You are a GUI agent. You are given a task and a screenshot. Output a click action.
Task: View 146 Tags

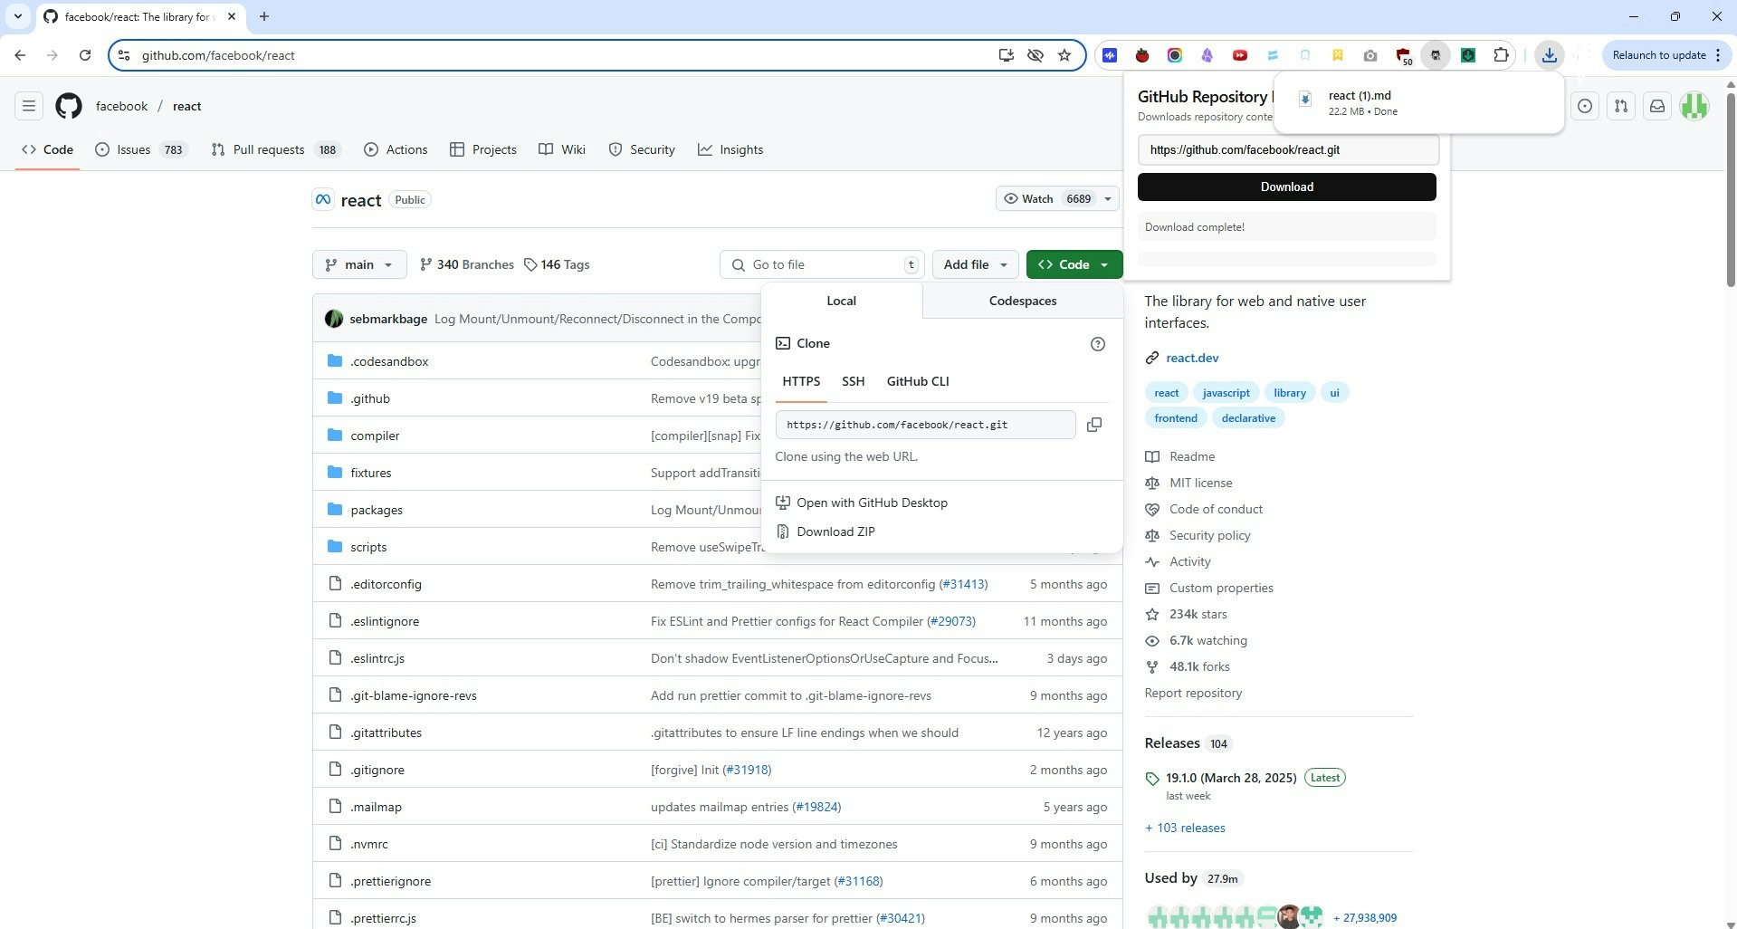point(558,264)
